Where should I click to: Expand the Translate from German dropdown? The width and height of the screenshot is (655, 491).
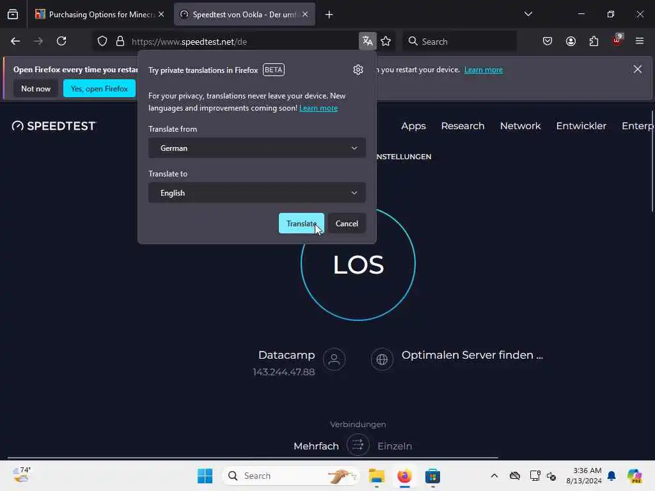(257, 148)
